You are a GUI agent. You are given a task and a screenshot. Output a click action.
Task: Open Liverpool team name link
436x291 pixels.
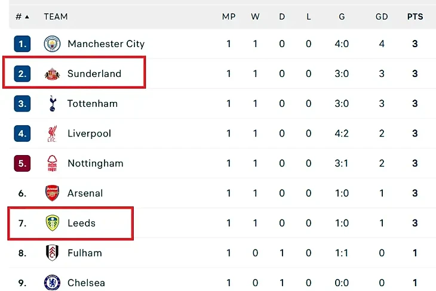point(89,134)
